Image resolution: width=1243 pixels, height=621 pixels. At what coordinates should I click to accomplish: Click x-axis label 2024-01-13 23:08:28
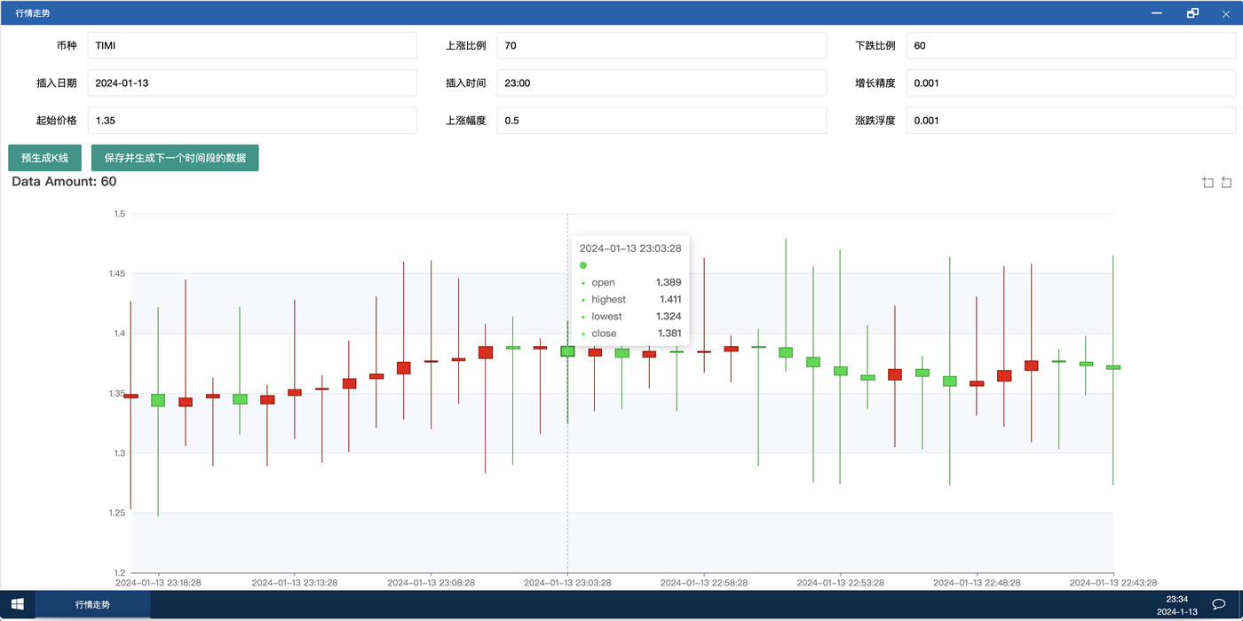pyautogui.click(x=431, y=583)
